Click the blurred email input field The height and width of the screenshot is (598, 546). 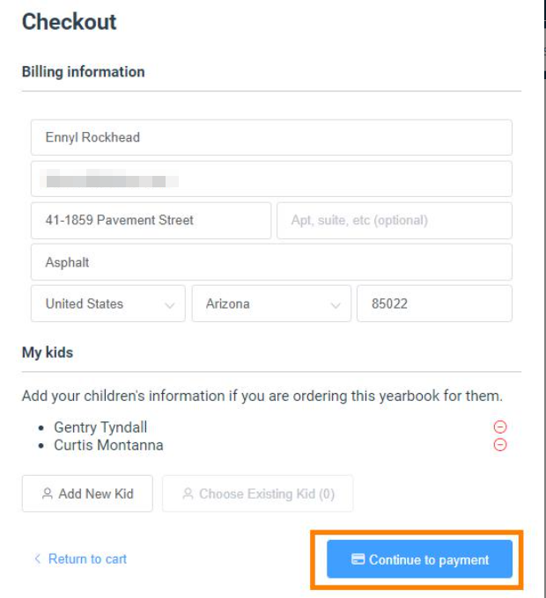click(x=271, y=179)
